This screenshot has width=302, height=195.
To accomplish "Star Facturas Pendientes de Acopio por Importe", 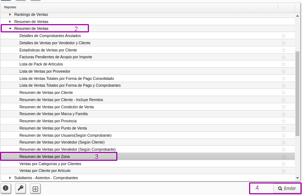I will (x=284, y=57).
